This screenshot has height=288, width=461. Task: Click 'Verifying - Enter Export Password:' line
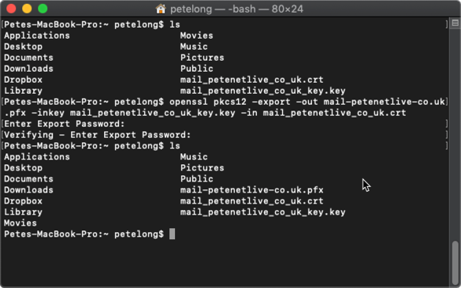pos(98,135)
